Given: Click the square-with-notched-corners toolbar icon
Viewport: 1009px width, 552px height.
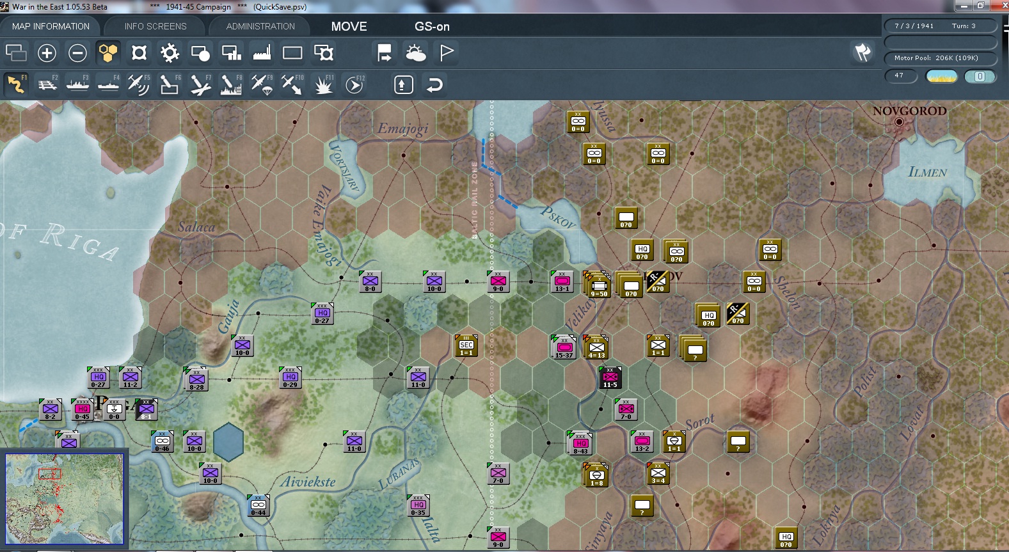Looking at the screenshot, I should coord(139,53).
